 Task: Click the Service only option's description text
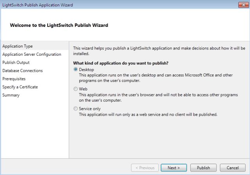tap(148, 115)
